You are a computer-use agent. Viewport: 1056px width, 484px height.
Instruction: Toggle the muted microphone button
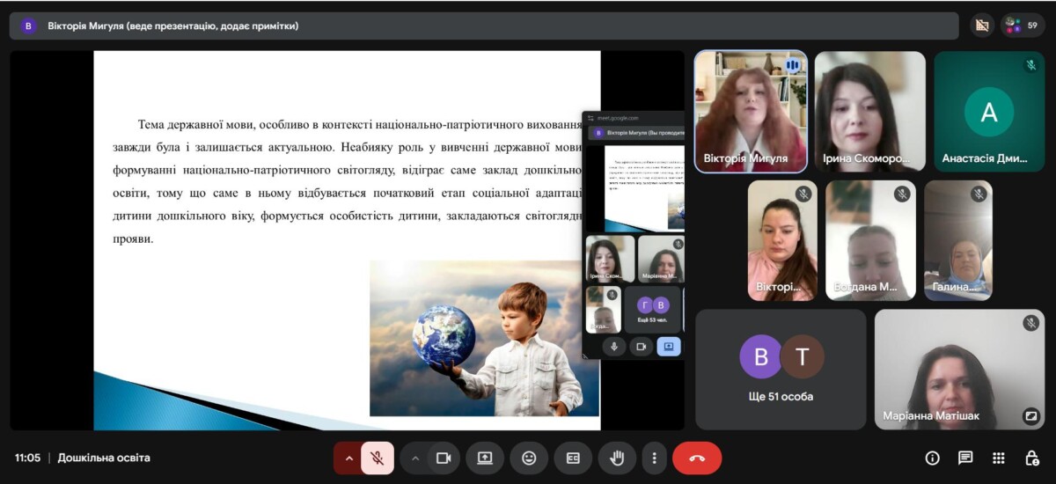[378, 458]
